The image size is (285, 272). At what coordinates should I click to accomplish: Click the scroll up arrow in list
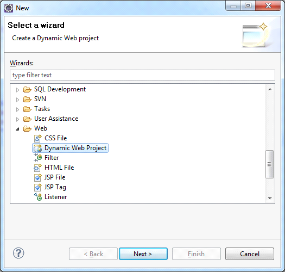coord(270,89)
